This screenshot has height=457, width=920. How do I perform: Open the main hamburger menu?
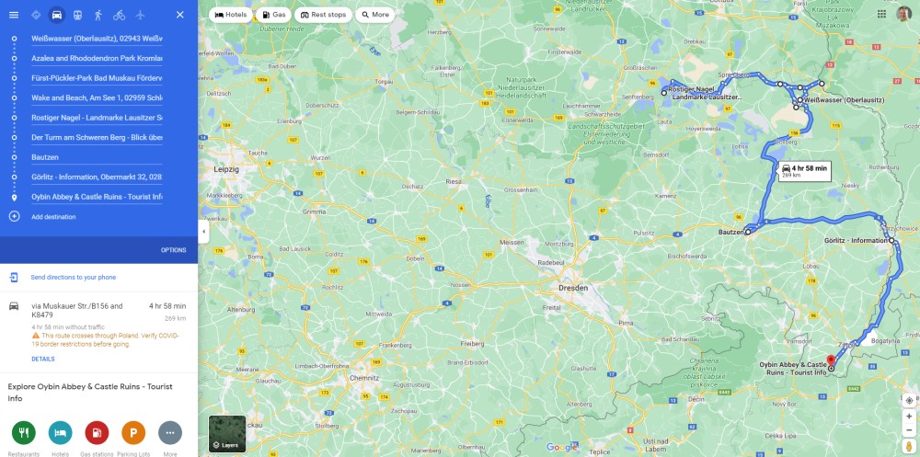14,15
